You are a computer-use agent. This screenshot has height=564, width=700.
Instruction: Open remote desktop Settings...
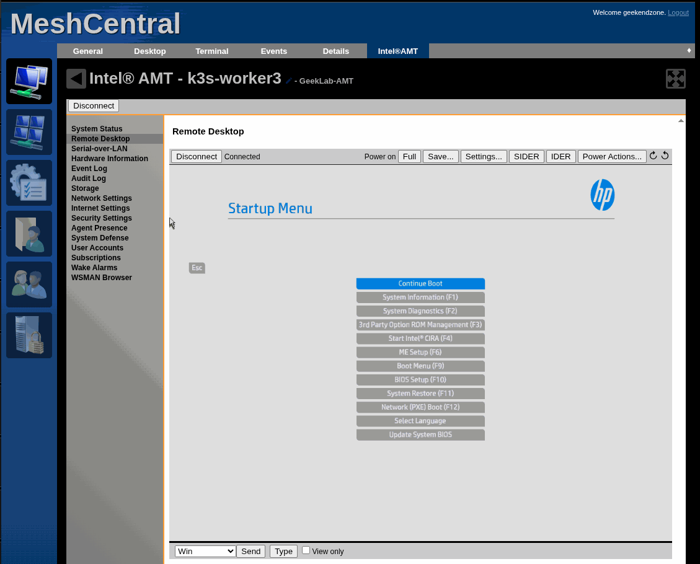(x=484, y=157)
